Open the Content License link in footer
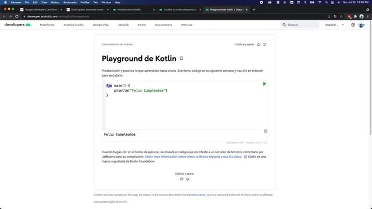The height and width of the screenshot is (209, 372). tap(196, 195)
